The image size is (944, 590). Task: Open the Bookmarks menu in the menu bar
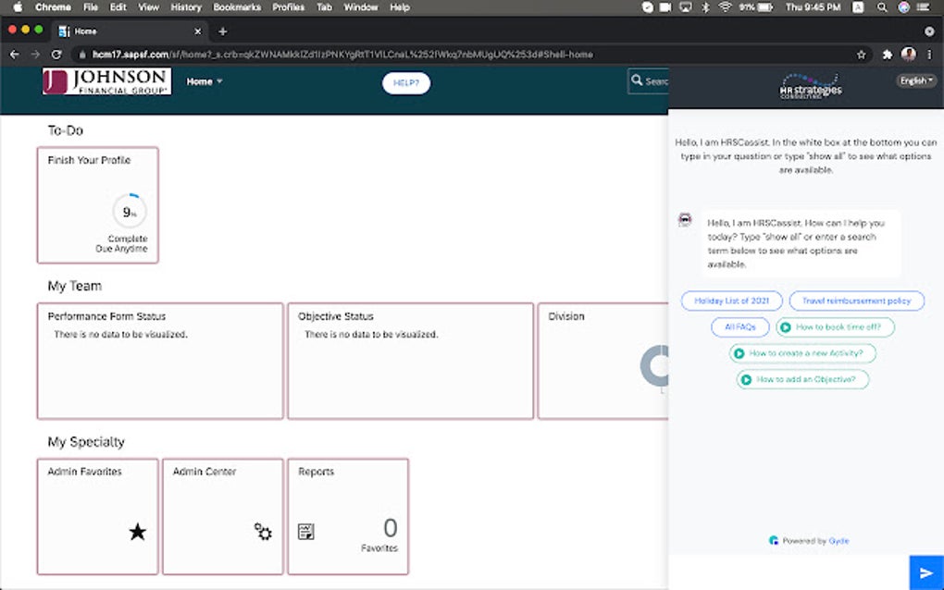pos(236,7)
